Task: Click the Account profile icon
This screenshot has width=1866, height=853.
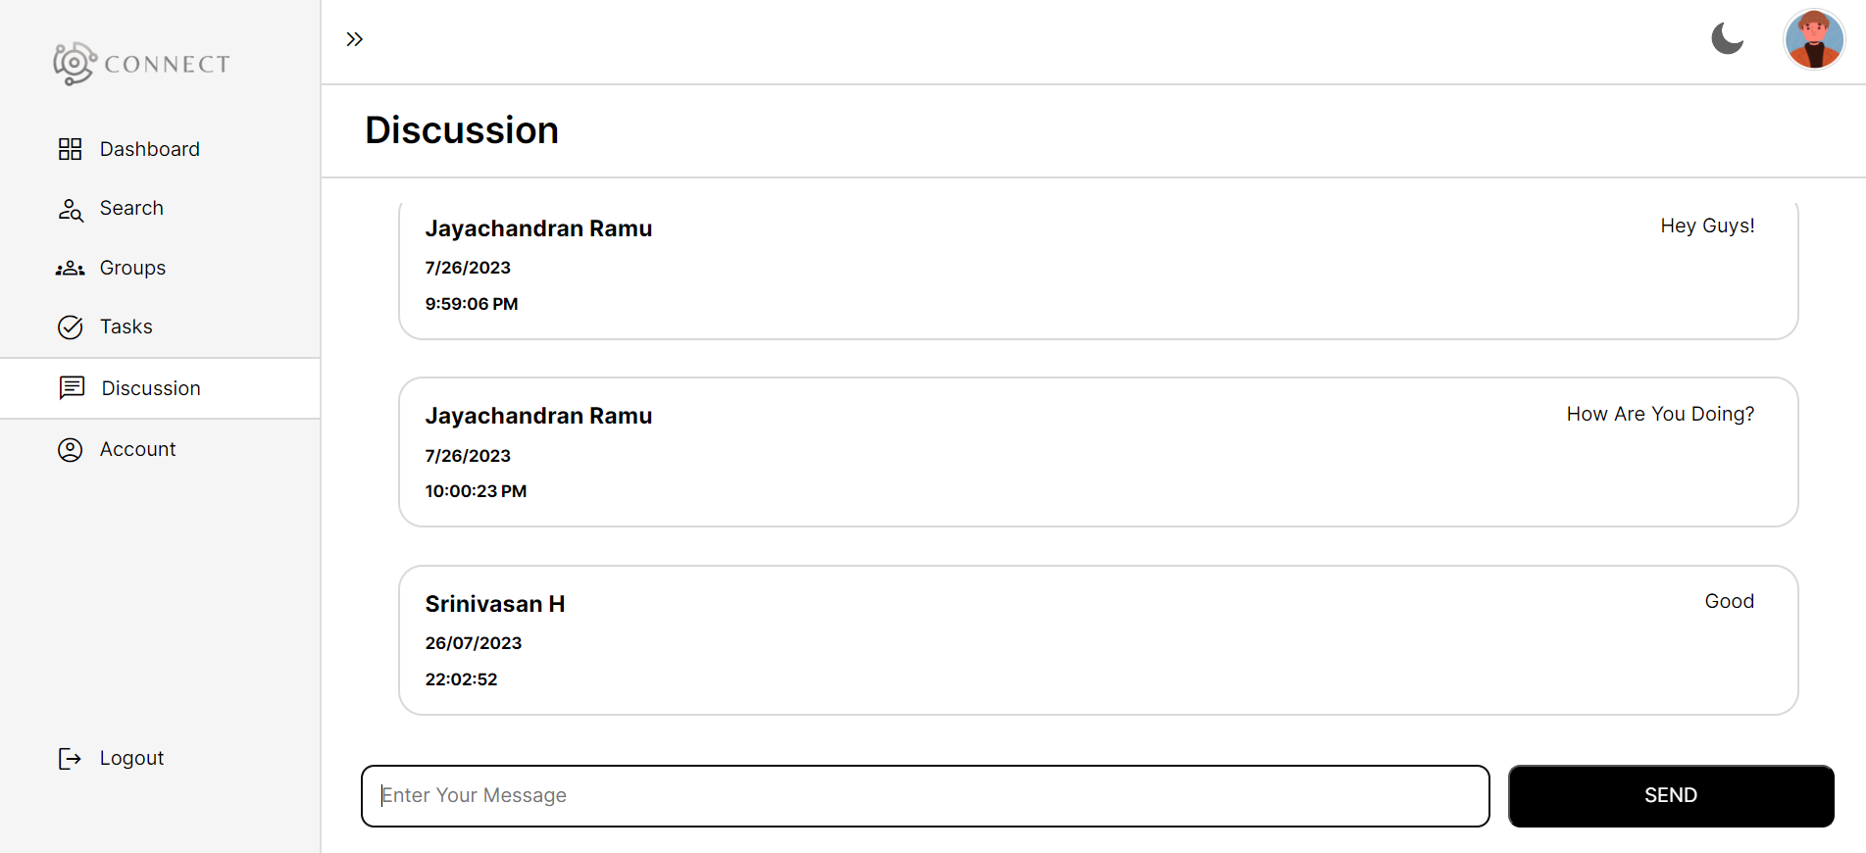Action: click(71, 450)
